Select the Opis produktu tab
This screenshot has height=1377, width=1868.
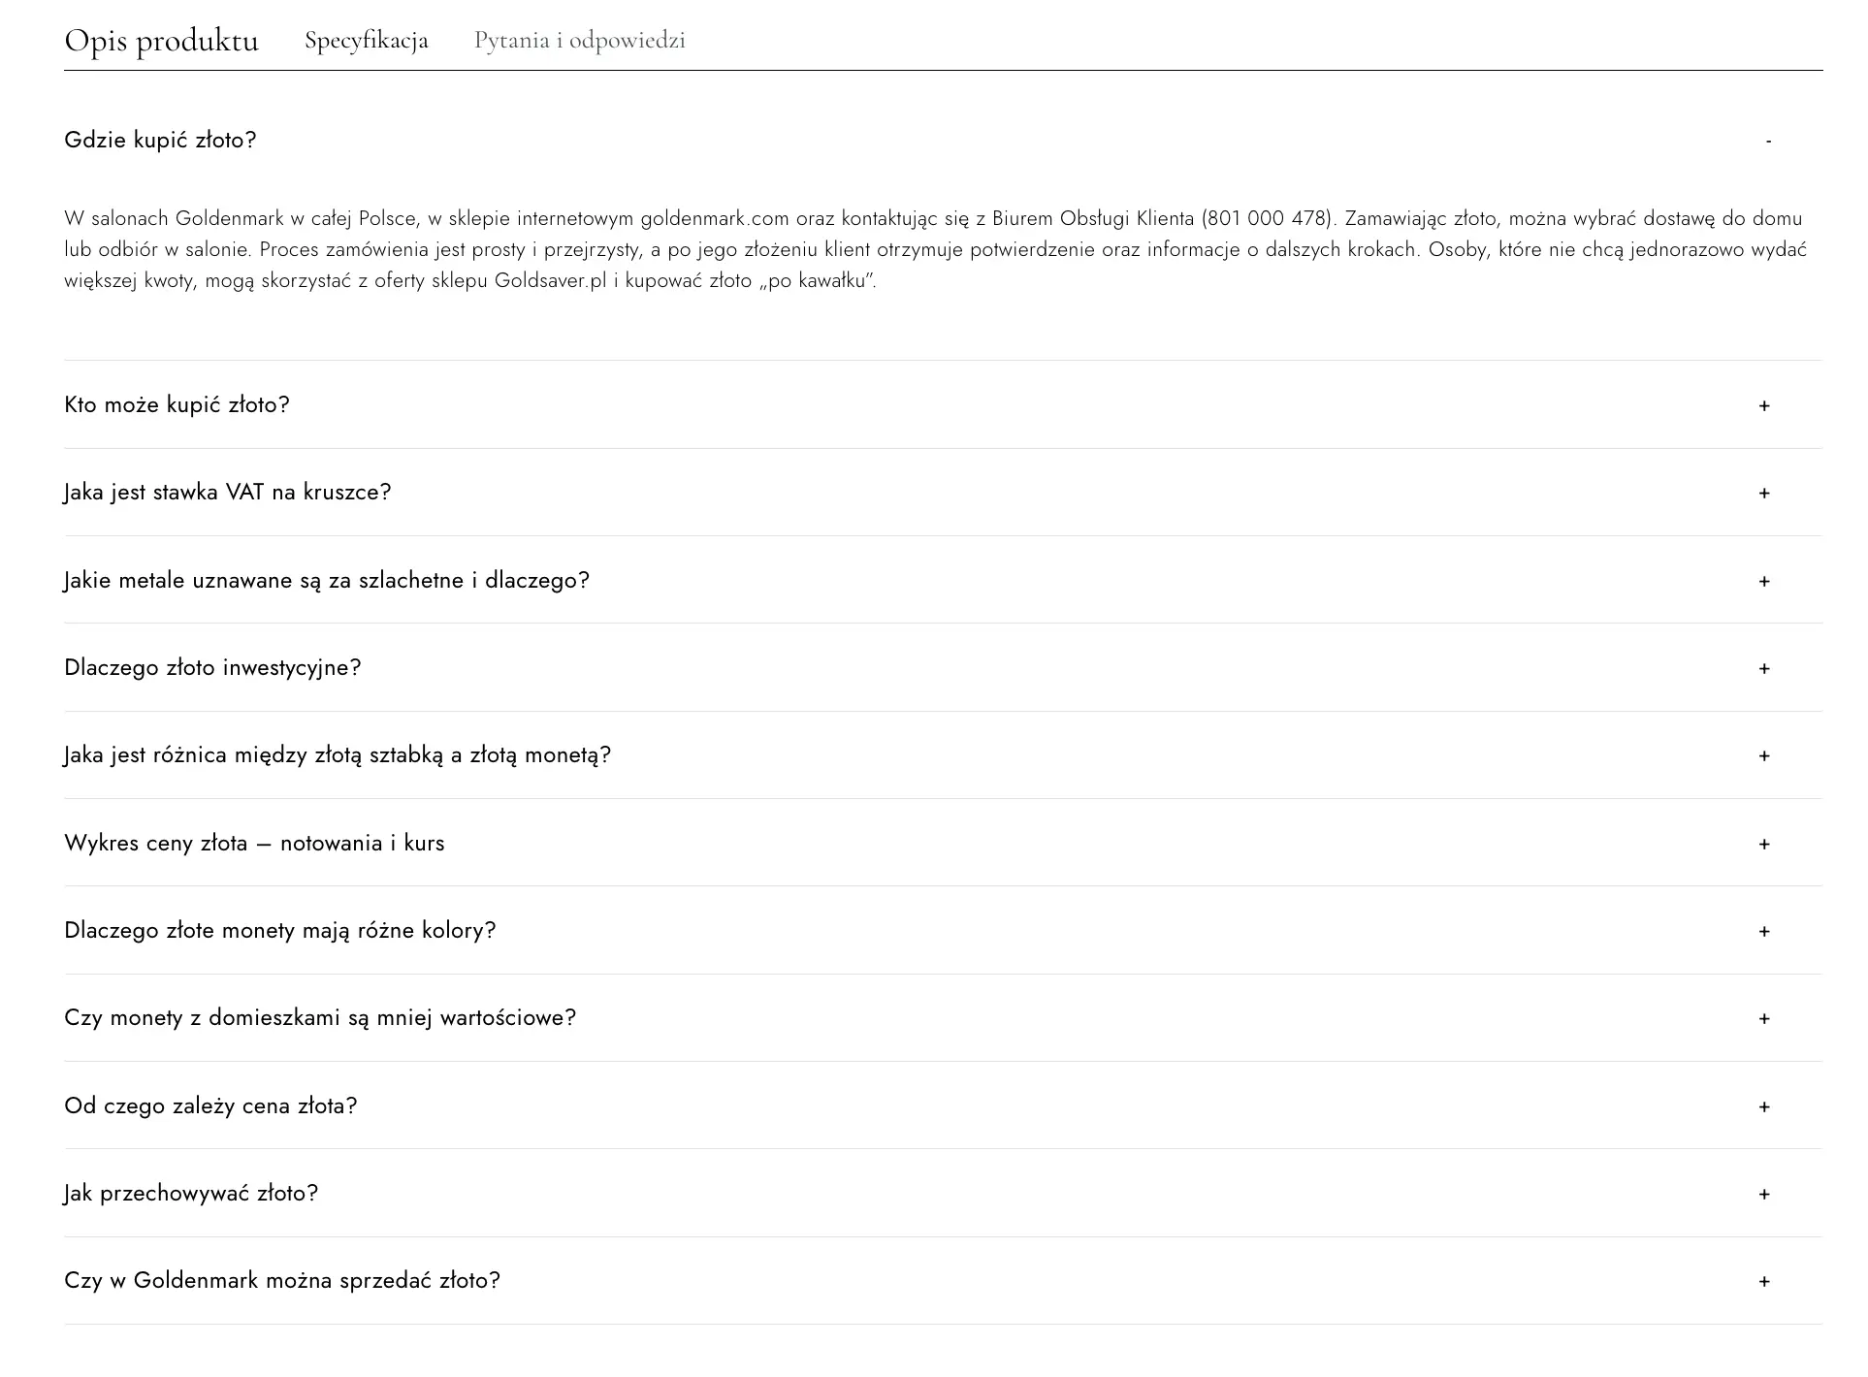click(161, 40)
